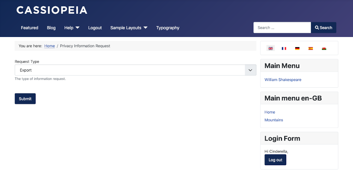This screenshot has width=353, height=173.
Task: Focus the Search text field
Action: tap(282, 27)
